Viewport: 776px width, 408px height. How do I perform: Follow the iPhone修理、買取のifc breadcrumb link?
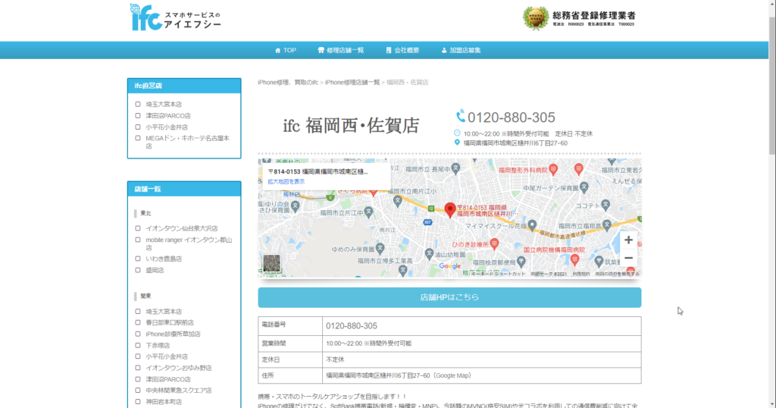coord(288,82)
